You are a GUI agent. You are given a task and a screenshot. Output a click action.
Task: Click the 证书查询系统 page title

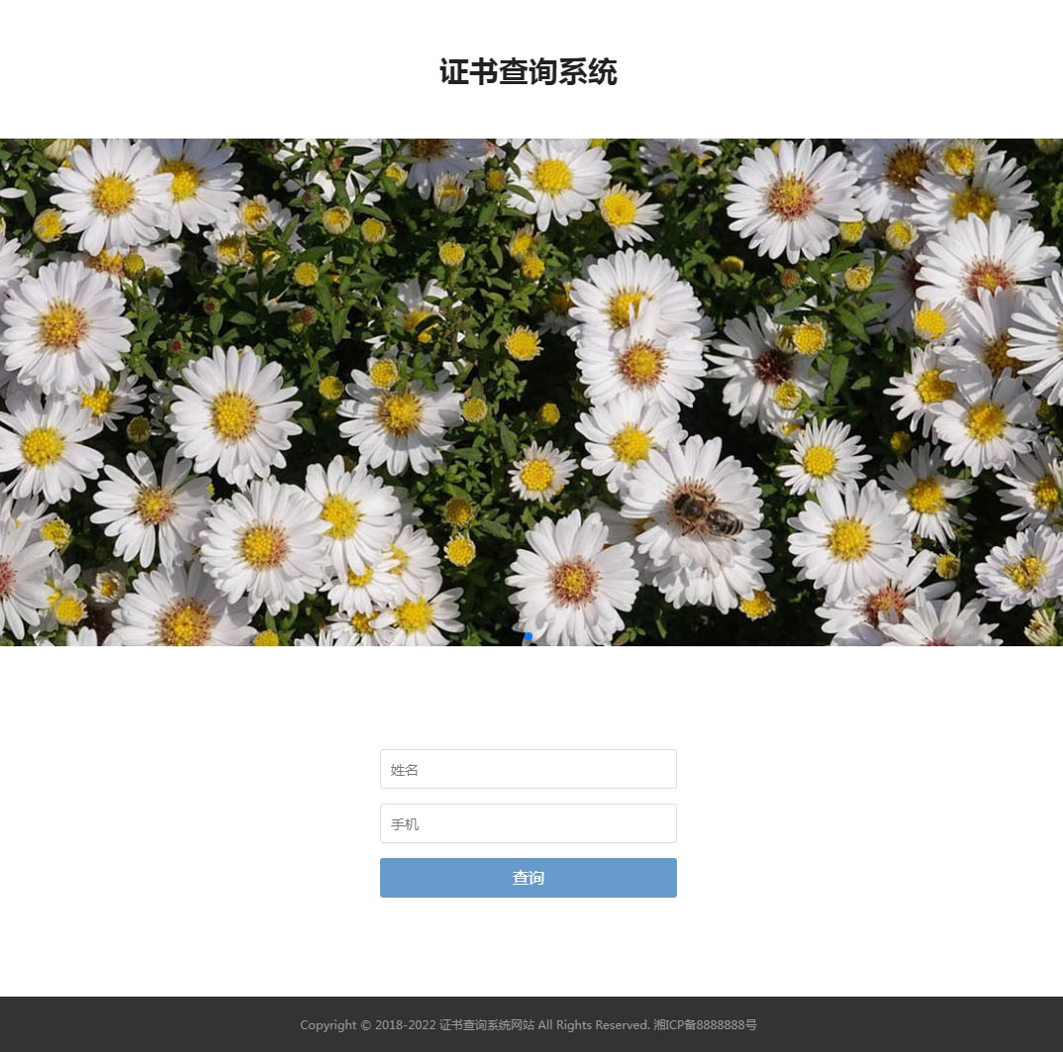tap(529, 72)
